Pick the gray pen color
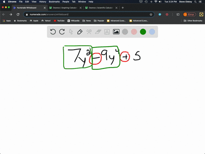 pyautogui.click(x=125, y=32)
